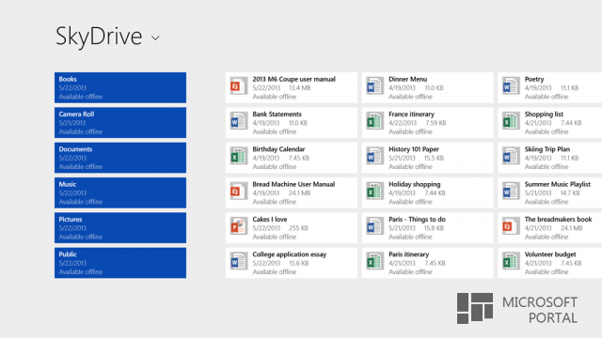The width and height of the screenshot is (602, 338).
Task: Click the Word icon for Skiing Trip Plan
Action: [511, 156]
